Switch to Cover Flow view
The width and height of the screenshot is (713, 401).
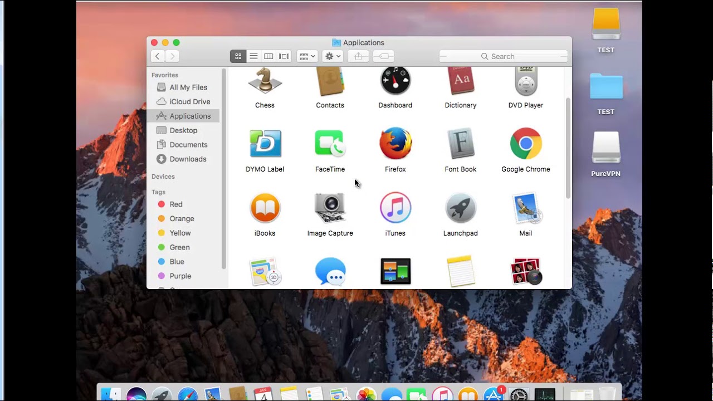pos(284,56)
